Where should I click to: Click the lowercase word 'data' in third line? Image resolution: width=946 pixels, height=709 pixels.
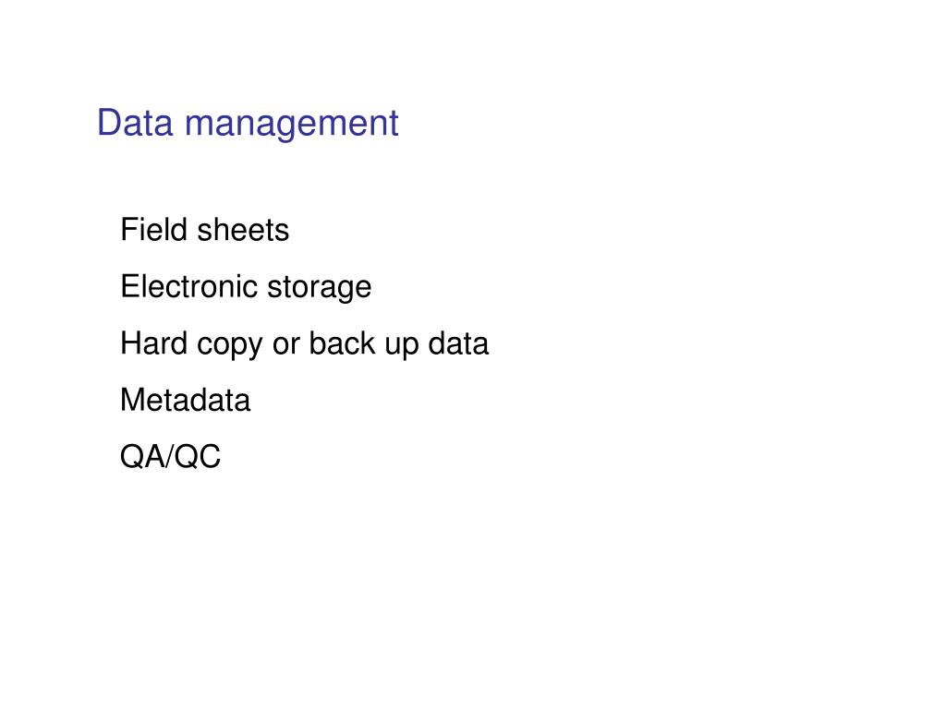[x=458, y=343]
